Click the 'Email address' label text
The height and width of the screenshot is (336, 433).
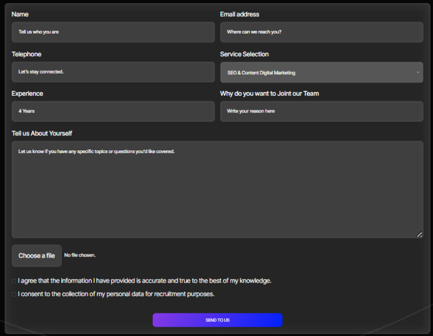pos(239,14)
